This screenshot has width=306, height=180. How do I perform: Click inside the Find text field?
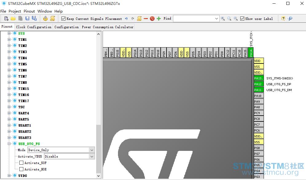pos(194,19)
